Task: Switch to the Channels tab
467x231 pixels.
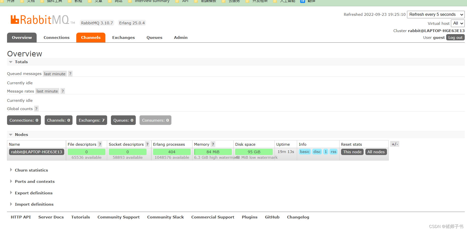Action: [x=91, y=38]
